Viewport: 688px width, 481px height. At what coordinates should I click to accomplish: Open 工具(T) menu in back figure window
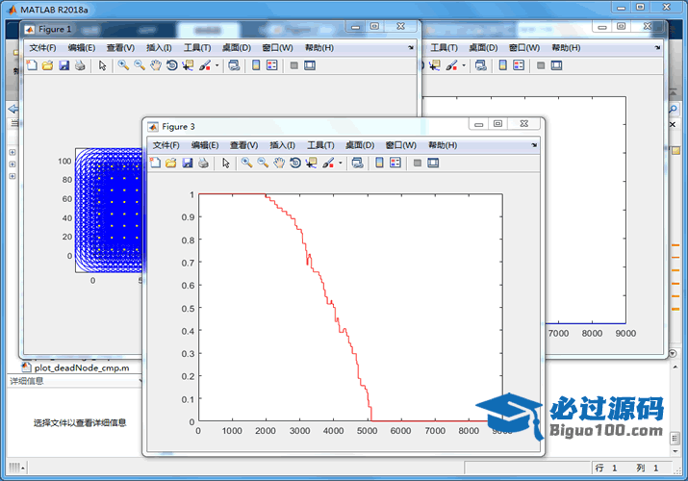click(444, 48)
